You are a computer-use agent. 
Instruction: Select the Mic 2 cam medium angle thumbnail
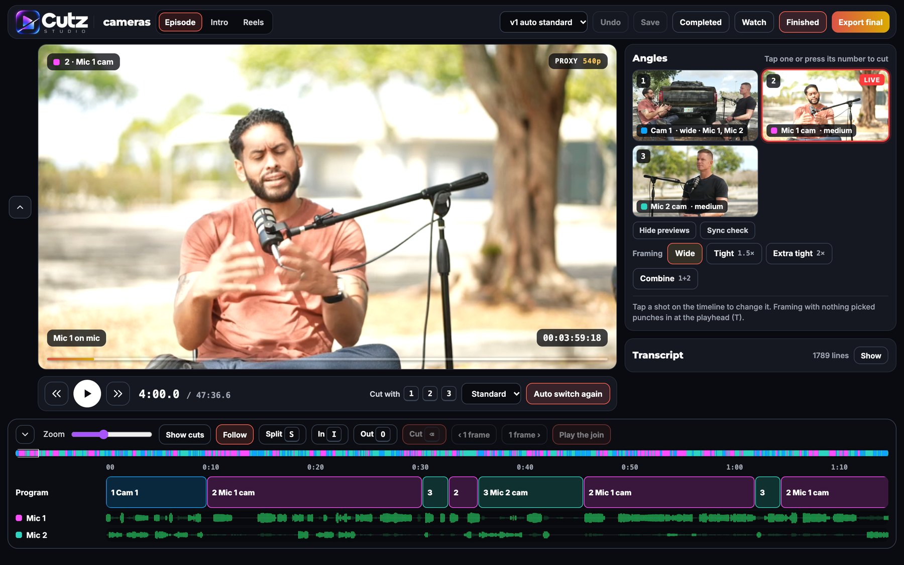[x=695, y=181]
